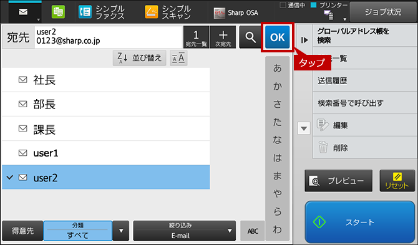
Task: Select the user1 address entry
Action: point(106,153)
